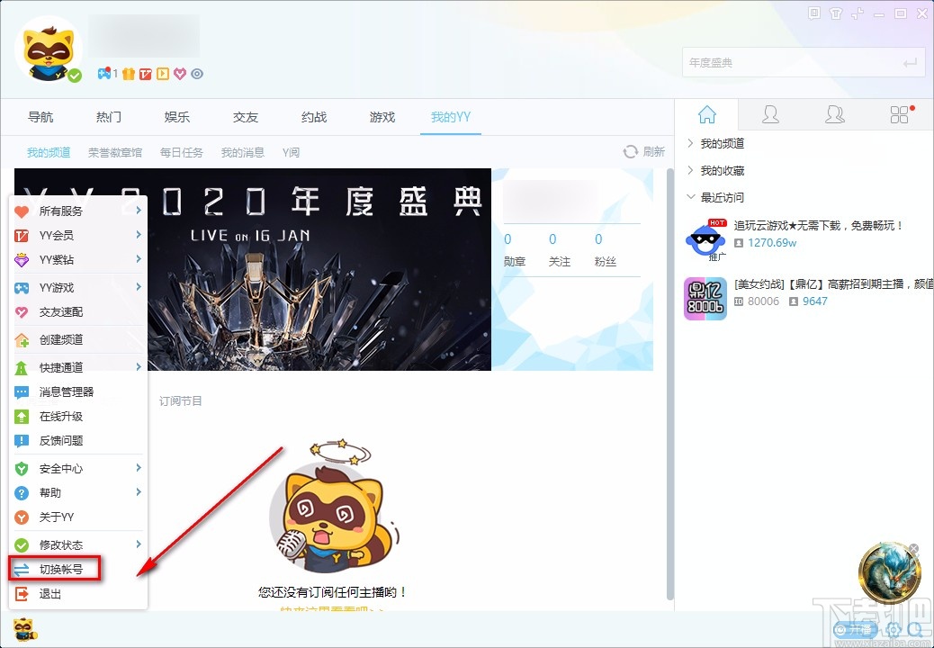This screenshot has width=934, height=648.
Task: Click the orange gift box icon
Action: [129, 74]
